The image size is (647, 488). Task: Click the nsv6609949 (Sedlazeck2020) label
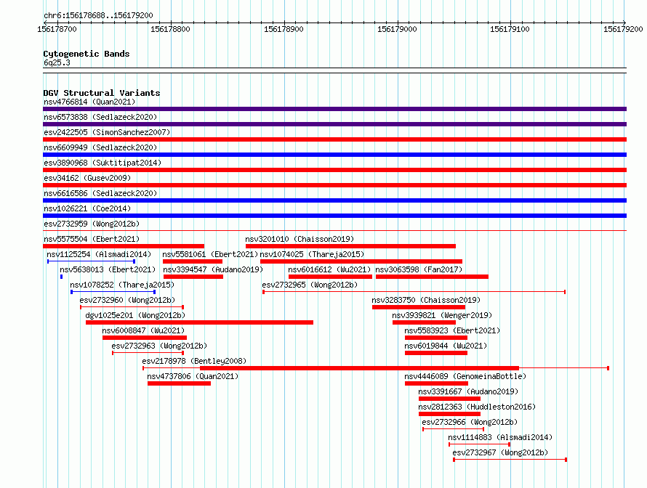[100, 147]
